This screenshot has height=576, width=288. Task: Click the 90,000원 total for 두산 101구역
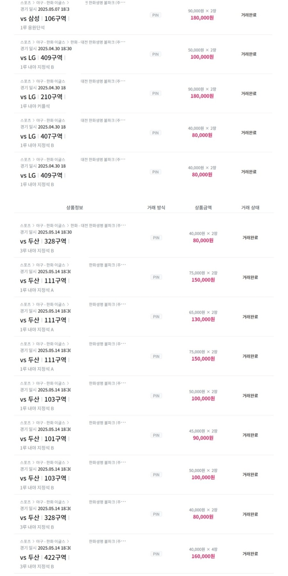click(203, 438)
